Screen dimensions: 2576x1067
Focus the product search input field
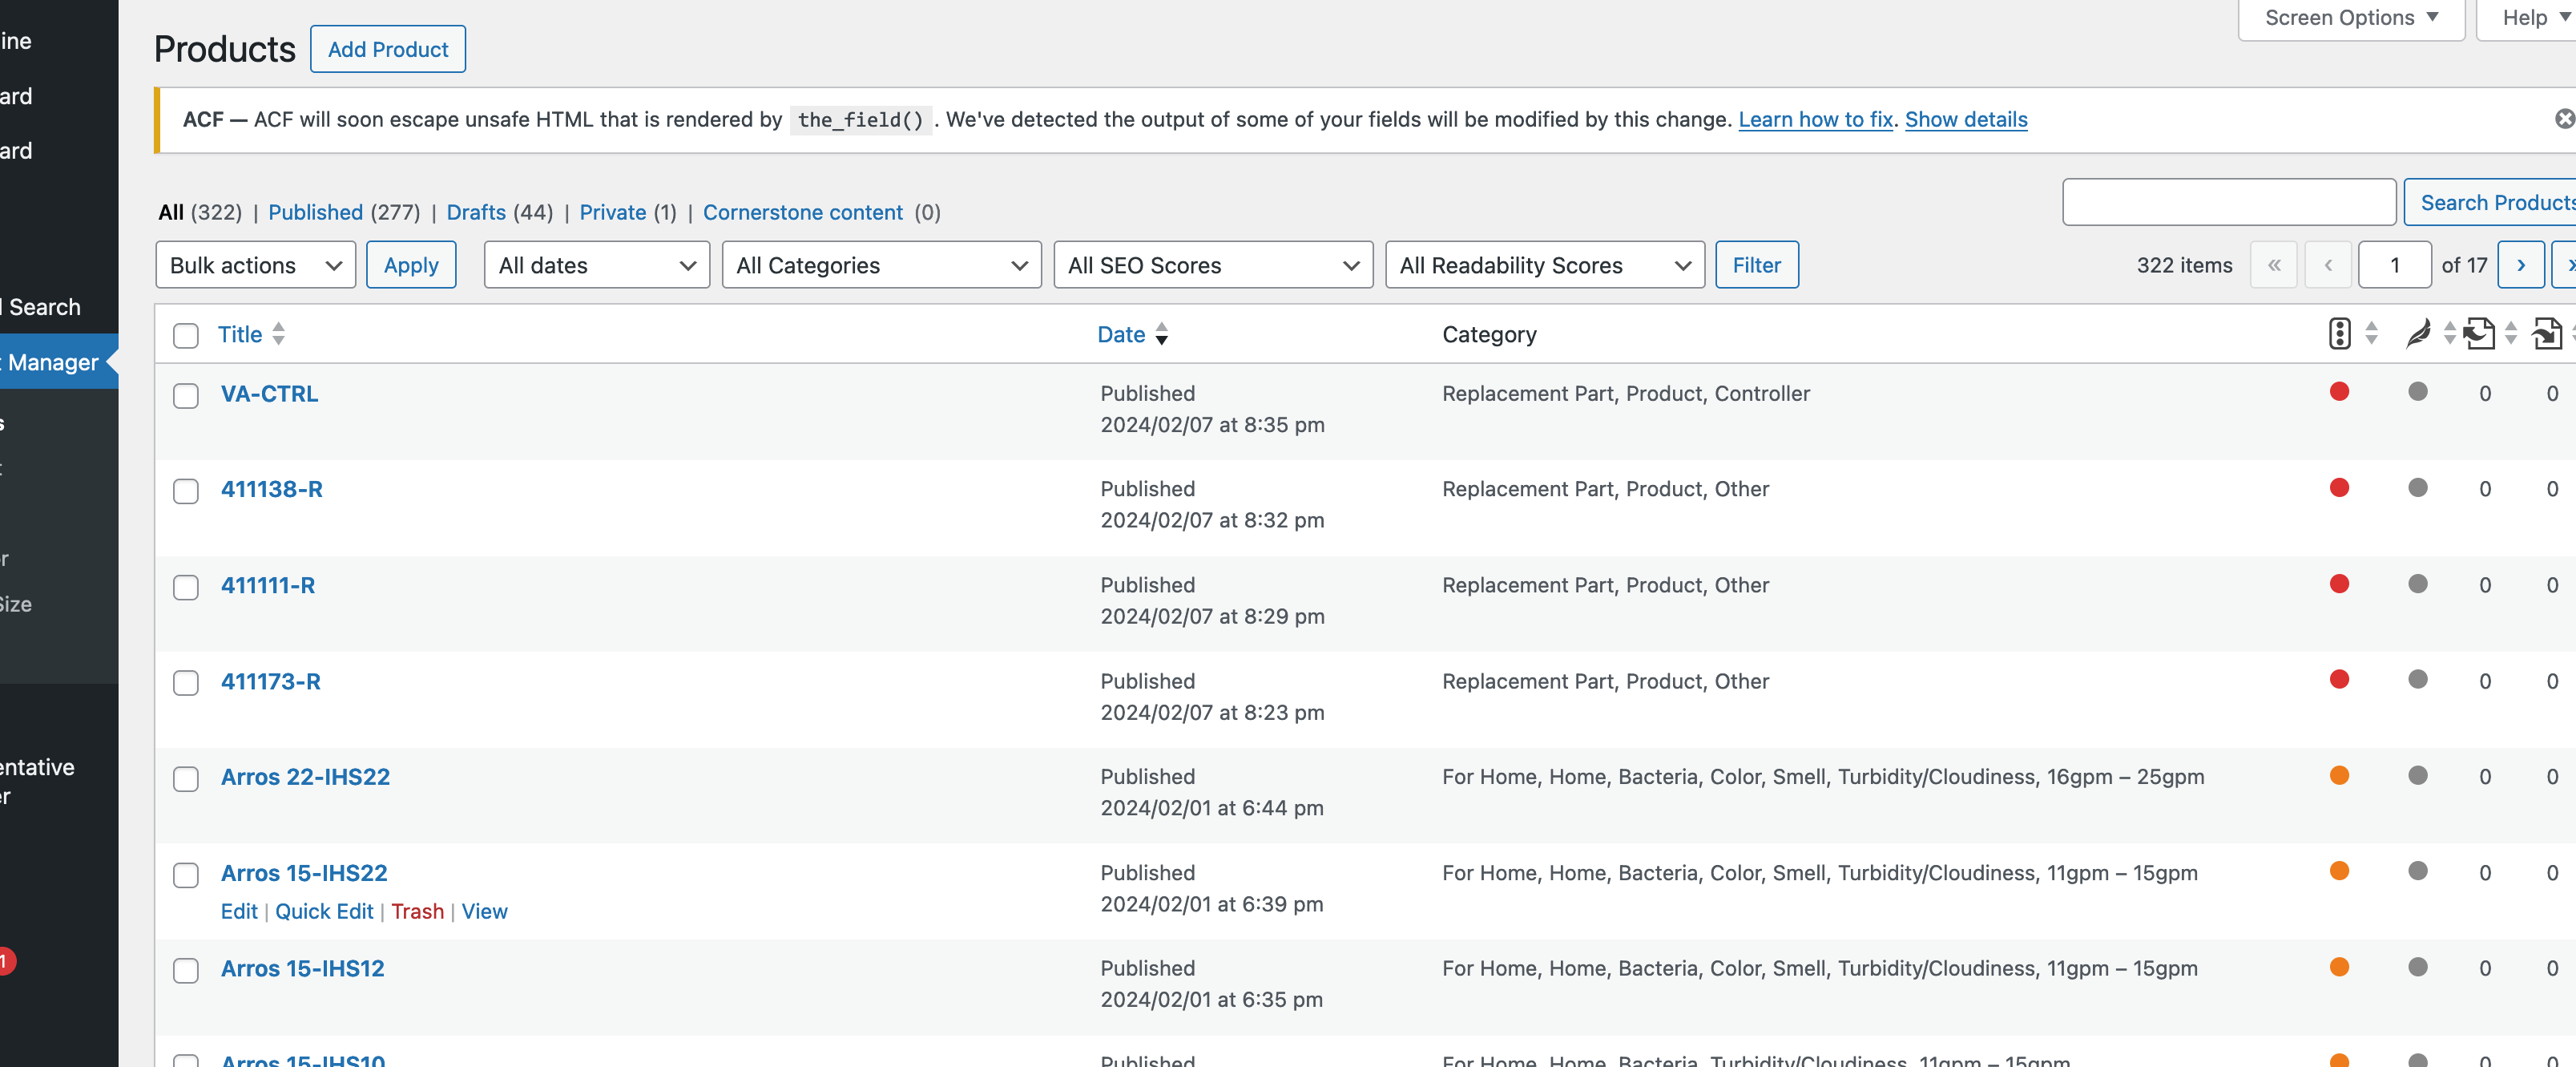point(2229,202)
